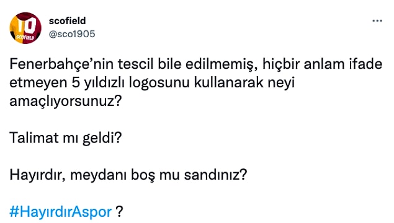Image resolution: width=394 pixels, height=223 pixels.
Task: Click the question mark after the hashtag
Action: pos(119,211)
